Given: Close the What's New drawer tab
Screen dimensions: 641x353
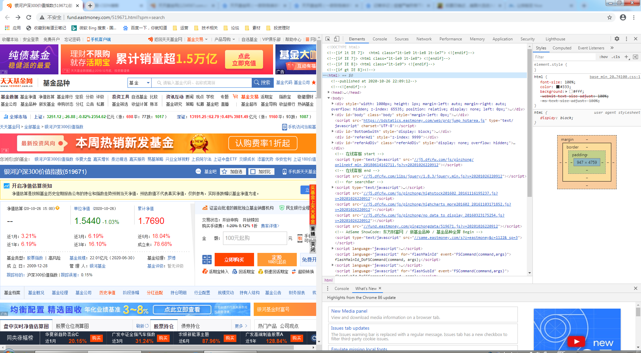Looking at the screenshot, I should [380, 288].
